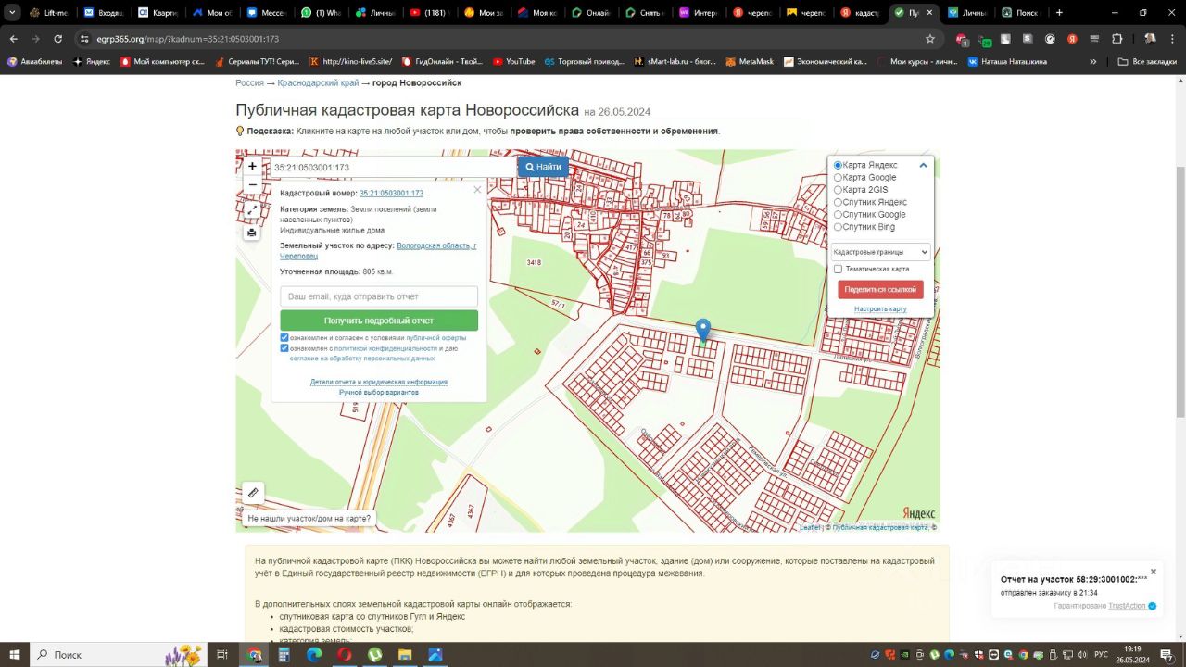Print the map using printer icon
The width and height of the screenshot is (1186, 667).
[252, 233]
